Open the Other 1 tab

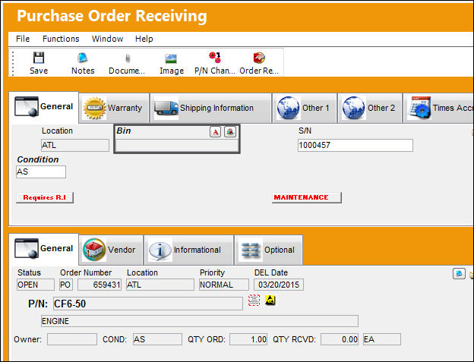305,108
